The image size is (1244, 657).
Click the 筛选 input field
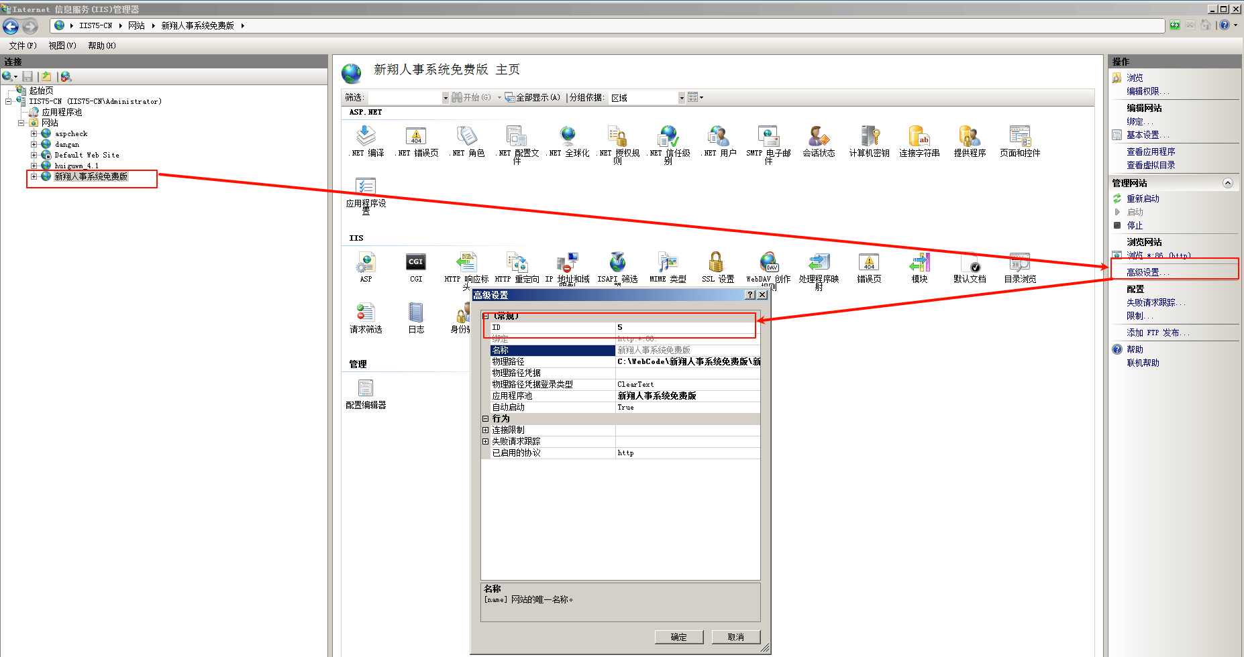[x=405, y=98]
